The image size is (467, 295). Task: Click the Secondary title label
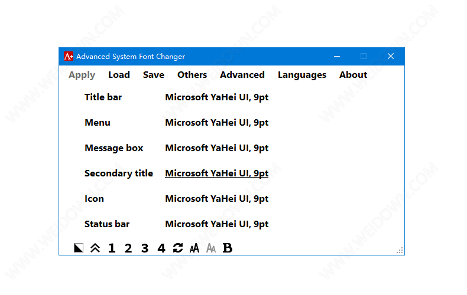[119, 173]
